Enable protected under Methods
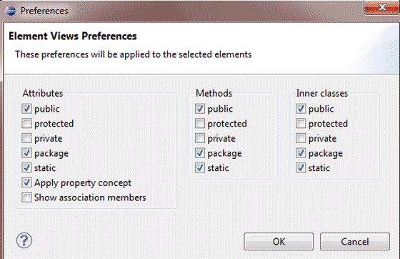The image size is (400, 259). [200, 124]
